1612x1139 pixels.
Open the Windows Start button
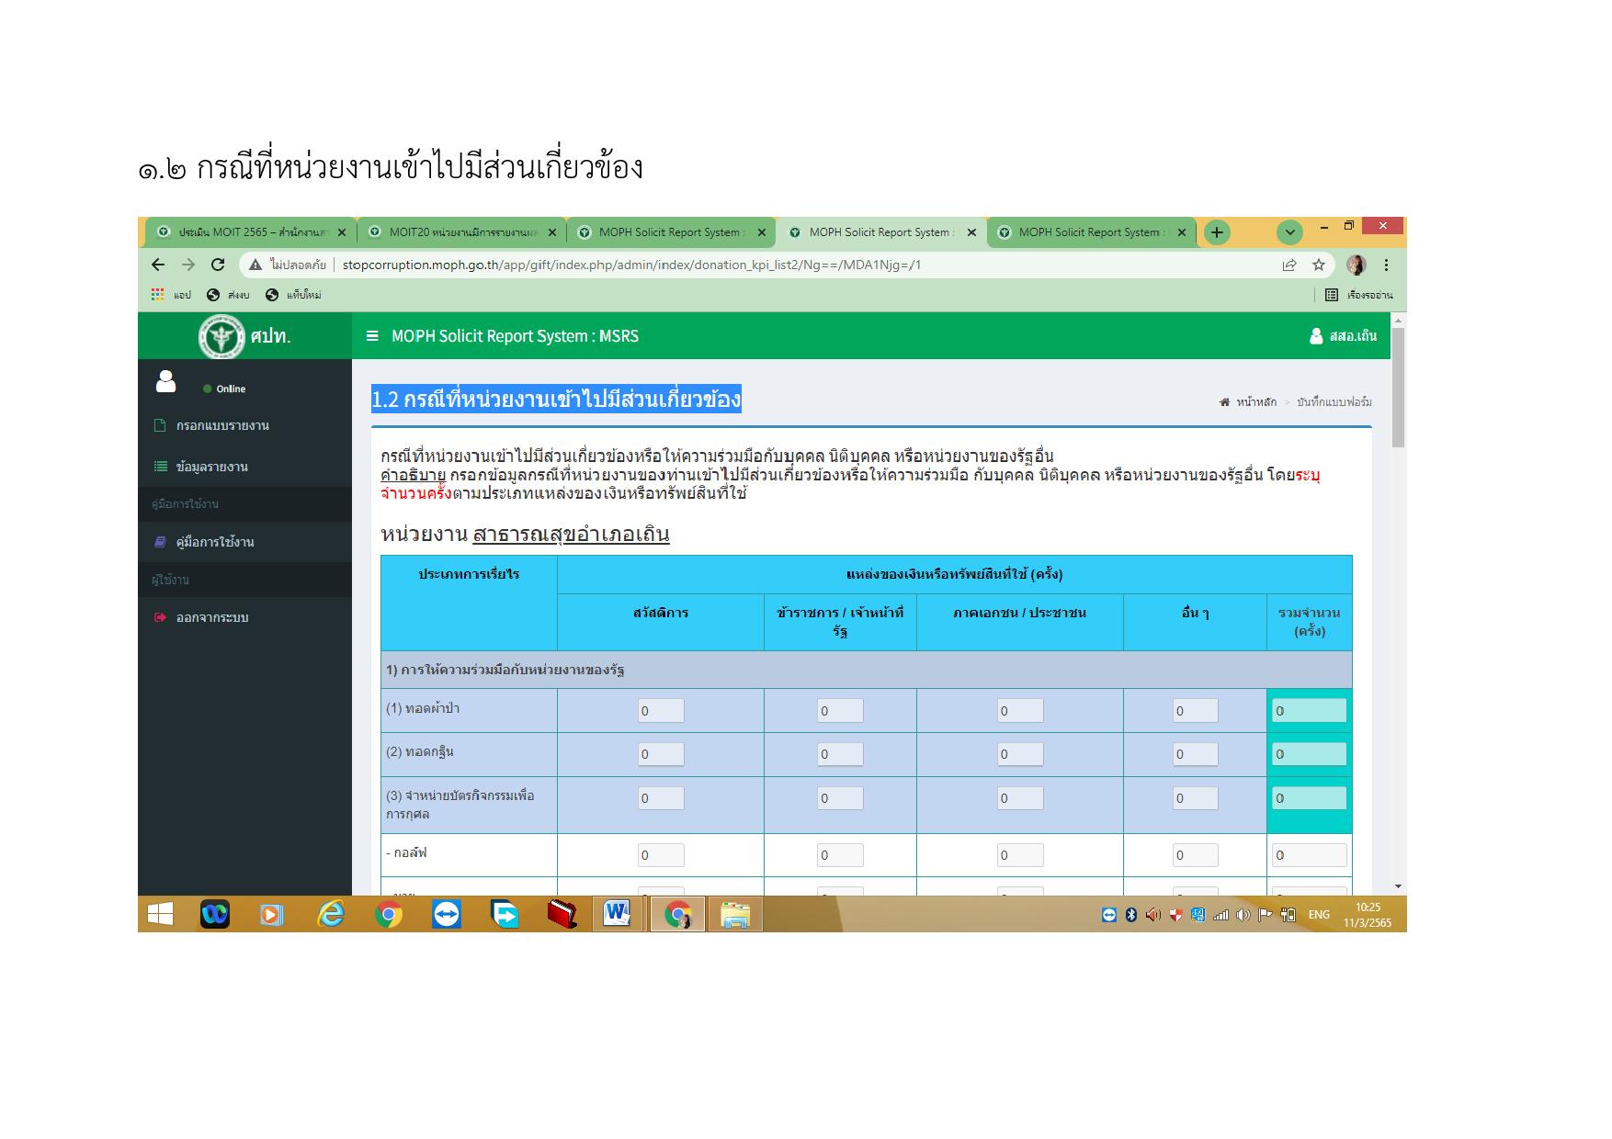tap(160, 914)
